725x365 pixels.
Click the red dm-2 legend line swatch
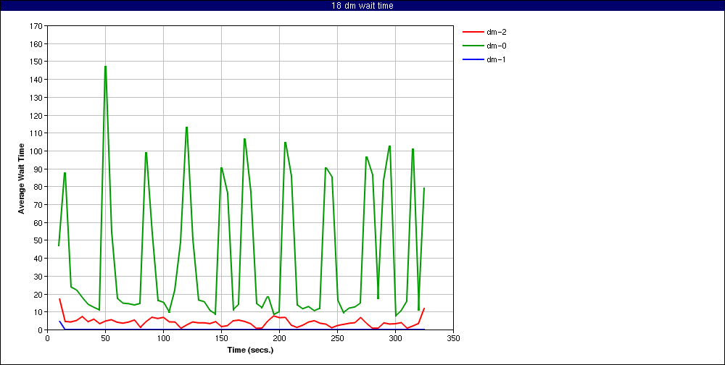(x=473, y=33)
